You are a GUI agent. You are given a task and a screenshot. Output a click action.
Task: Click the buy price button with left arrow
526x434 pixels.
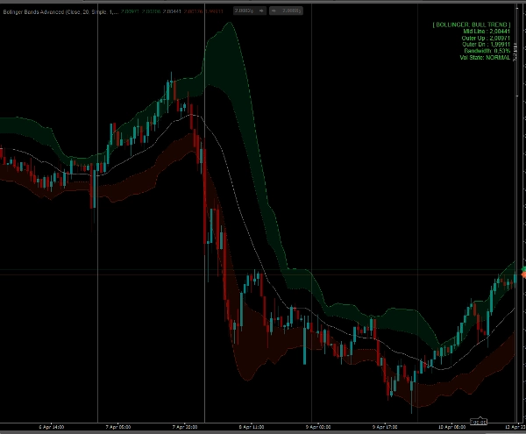pyautogui.click(x=286, y=11)
